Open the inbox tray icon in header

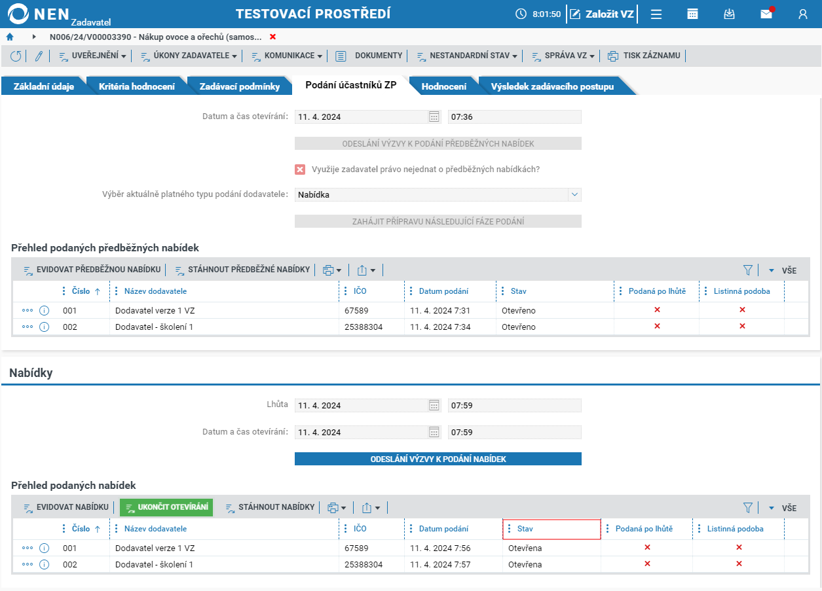point(729,14)
